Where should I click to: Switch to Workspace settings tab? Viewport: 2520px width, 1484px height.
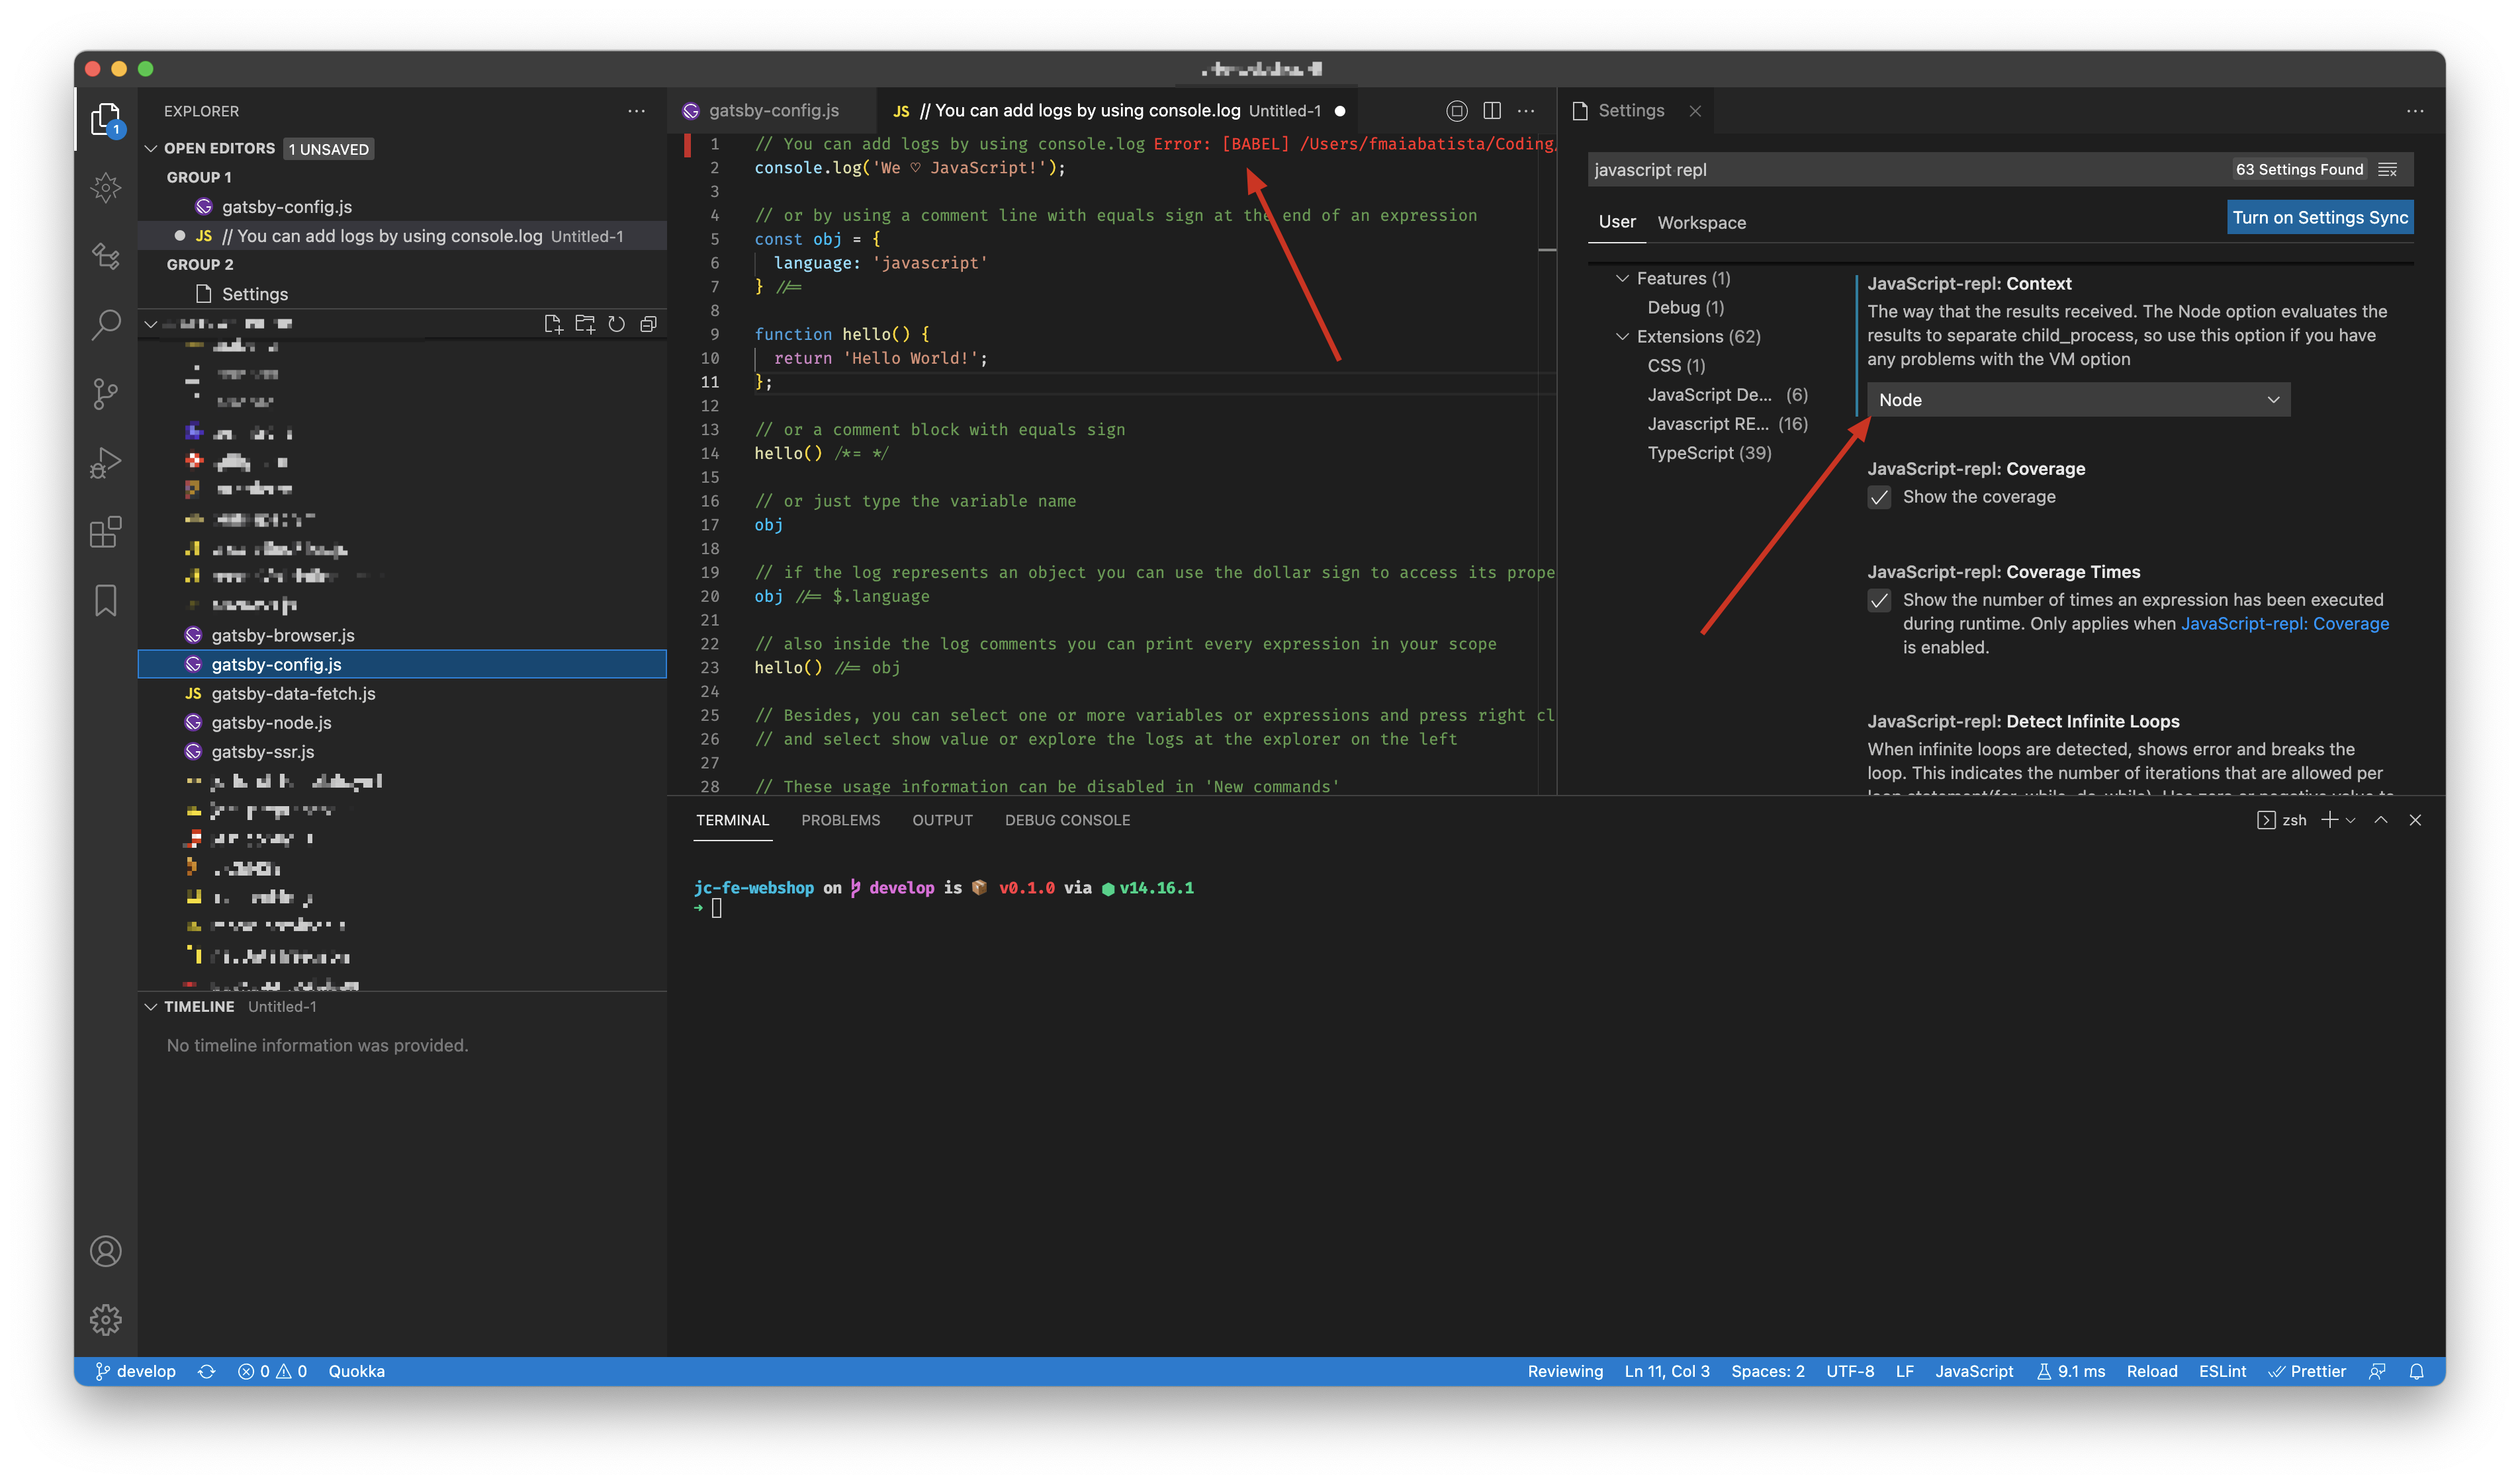click(x=1701, y=223)
